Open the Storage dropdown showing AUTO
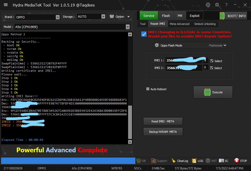The height and width of the screenshot is (171, 251). tap(91, 17)
